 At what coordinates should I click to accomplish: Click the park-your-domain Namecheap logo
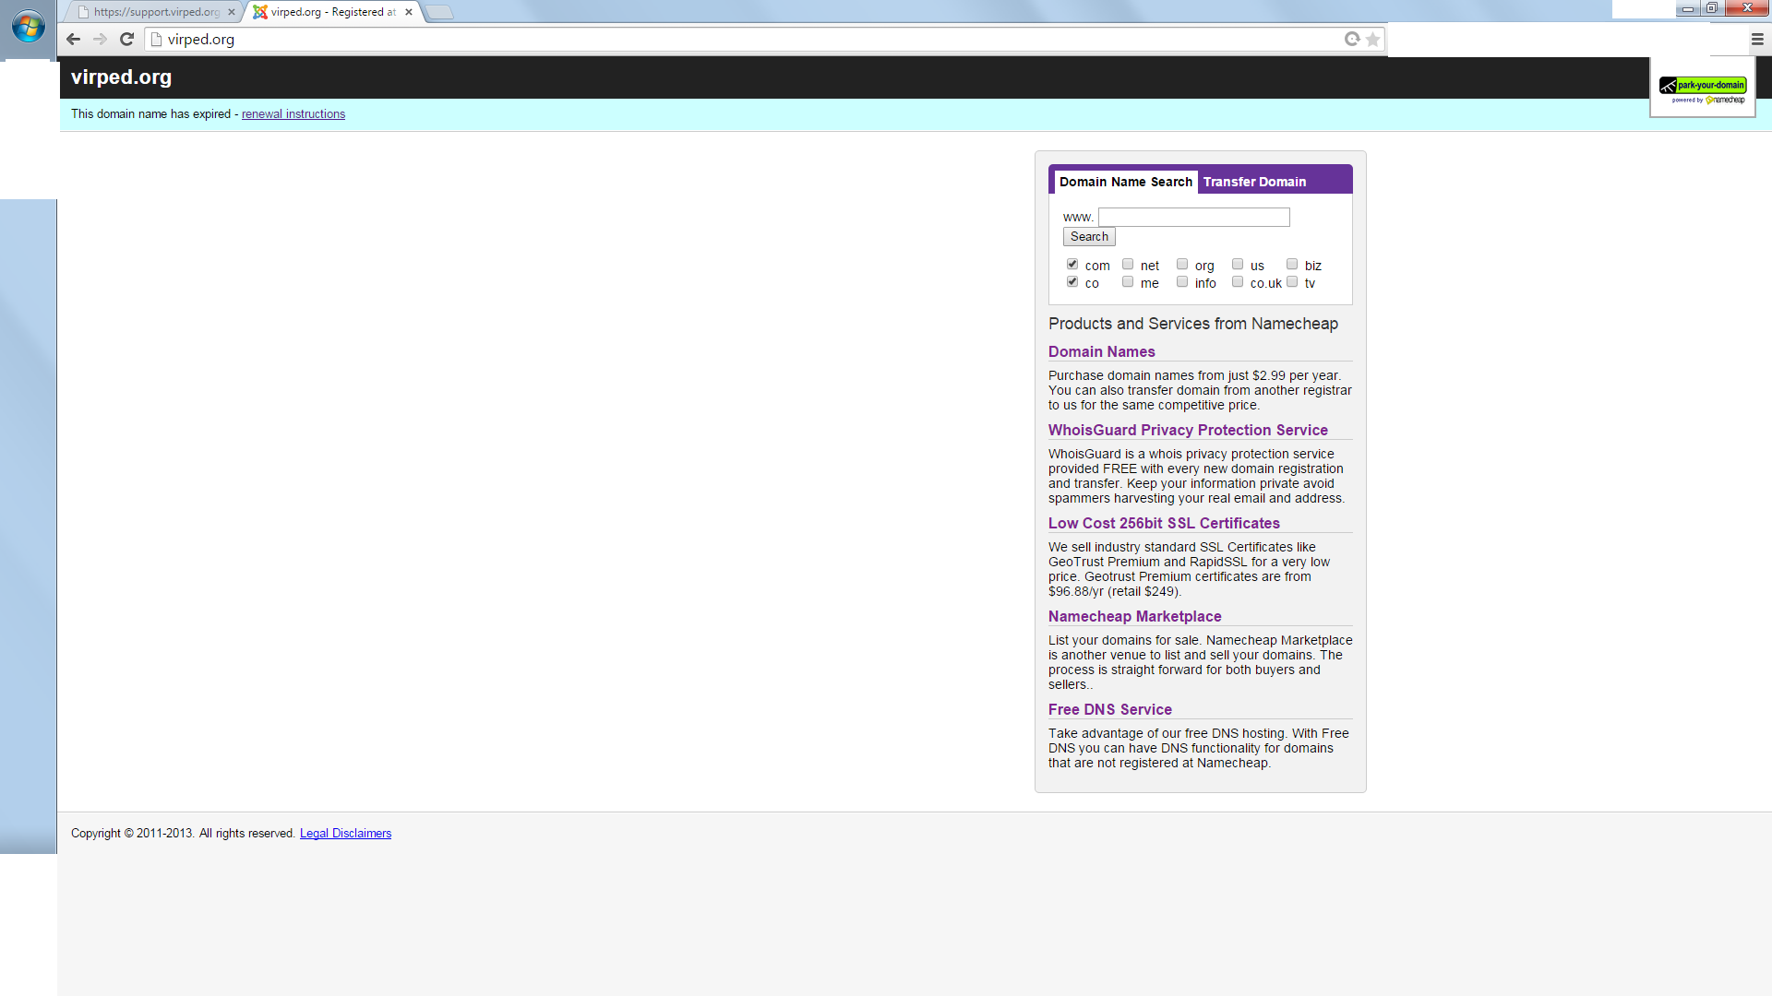tap(1703, 89)
